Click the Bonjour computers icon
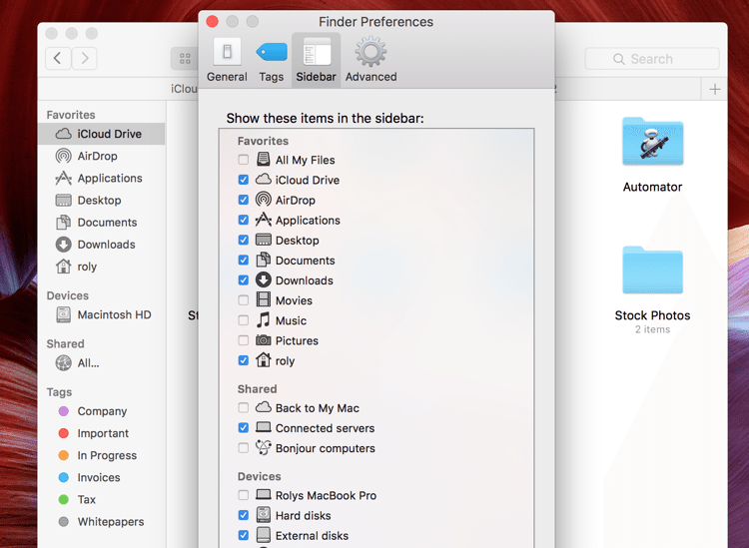749x548 pixels. [x=264, y=447]
